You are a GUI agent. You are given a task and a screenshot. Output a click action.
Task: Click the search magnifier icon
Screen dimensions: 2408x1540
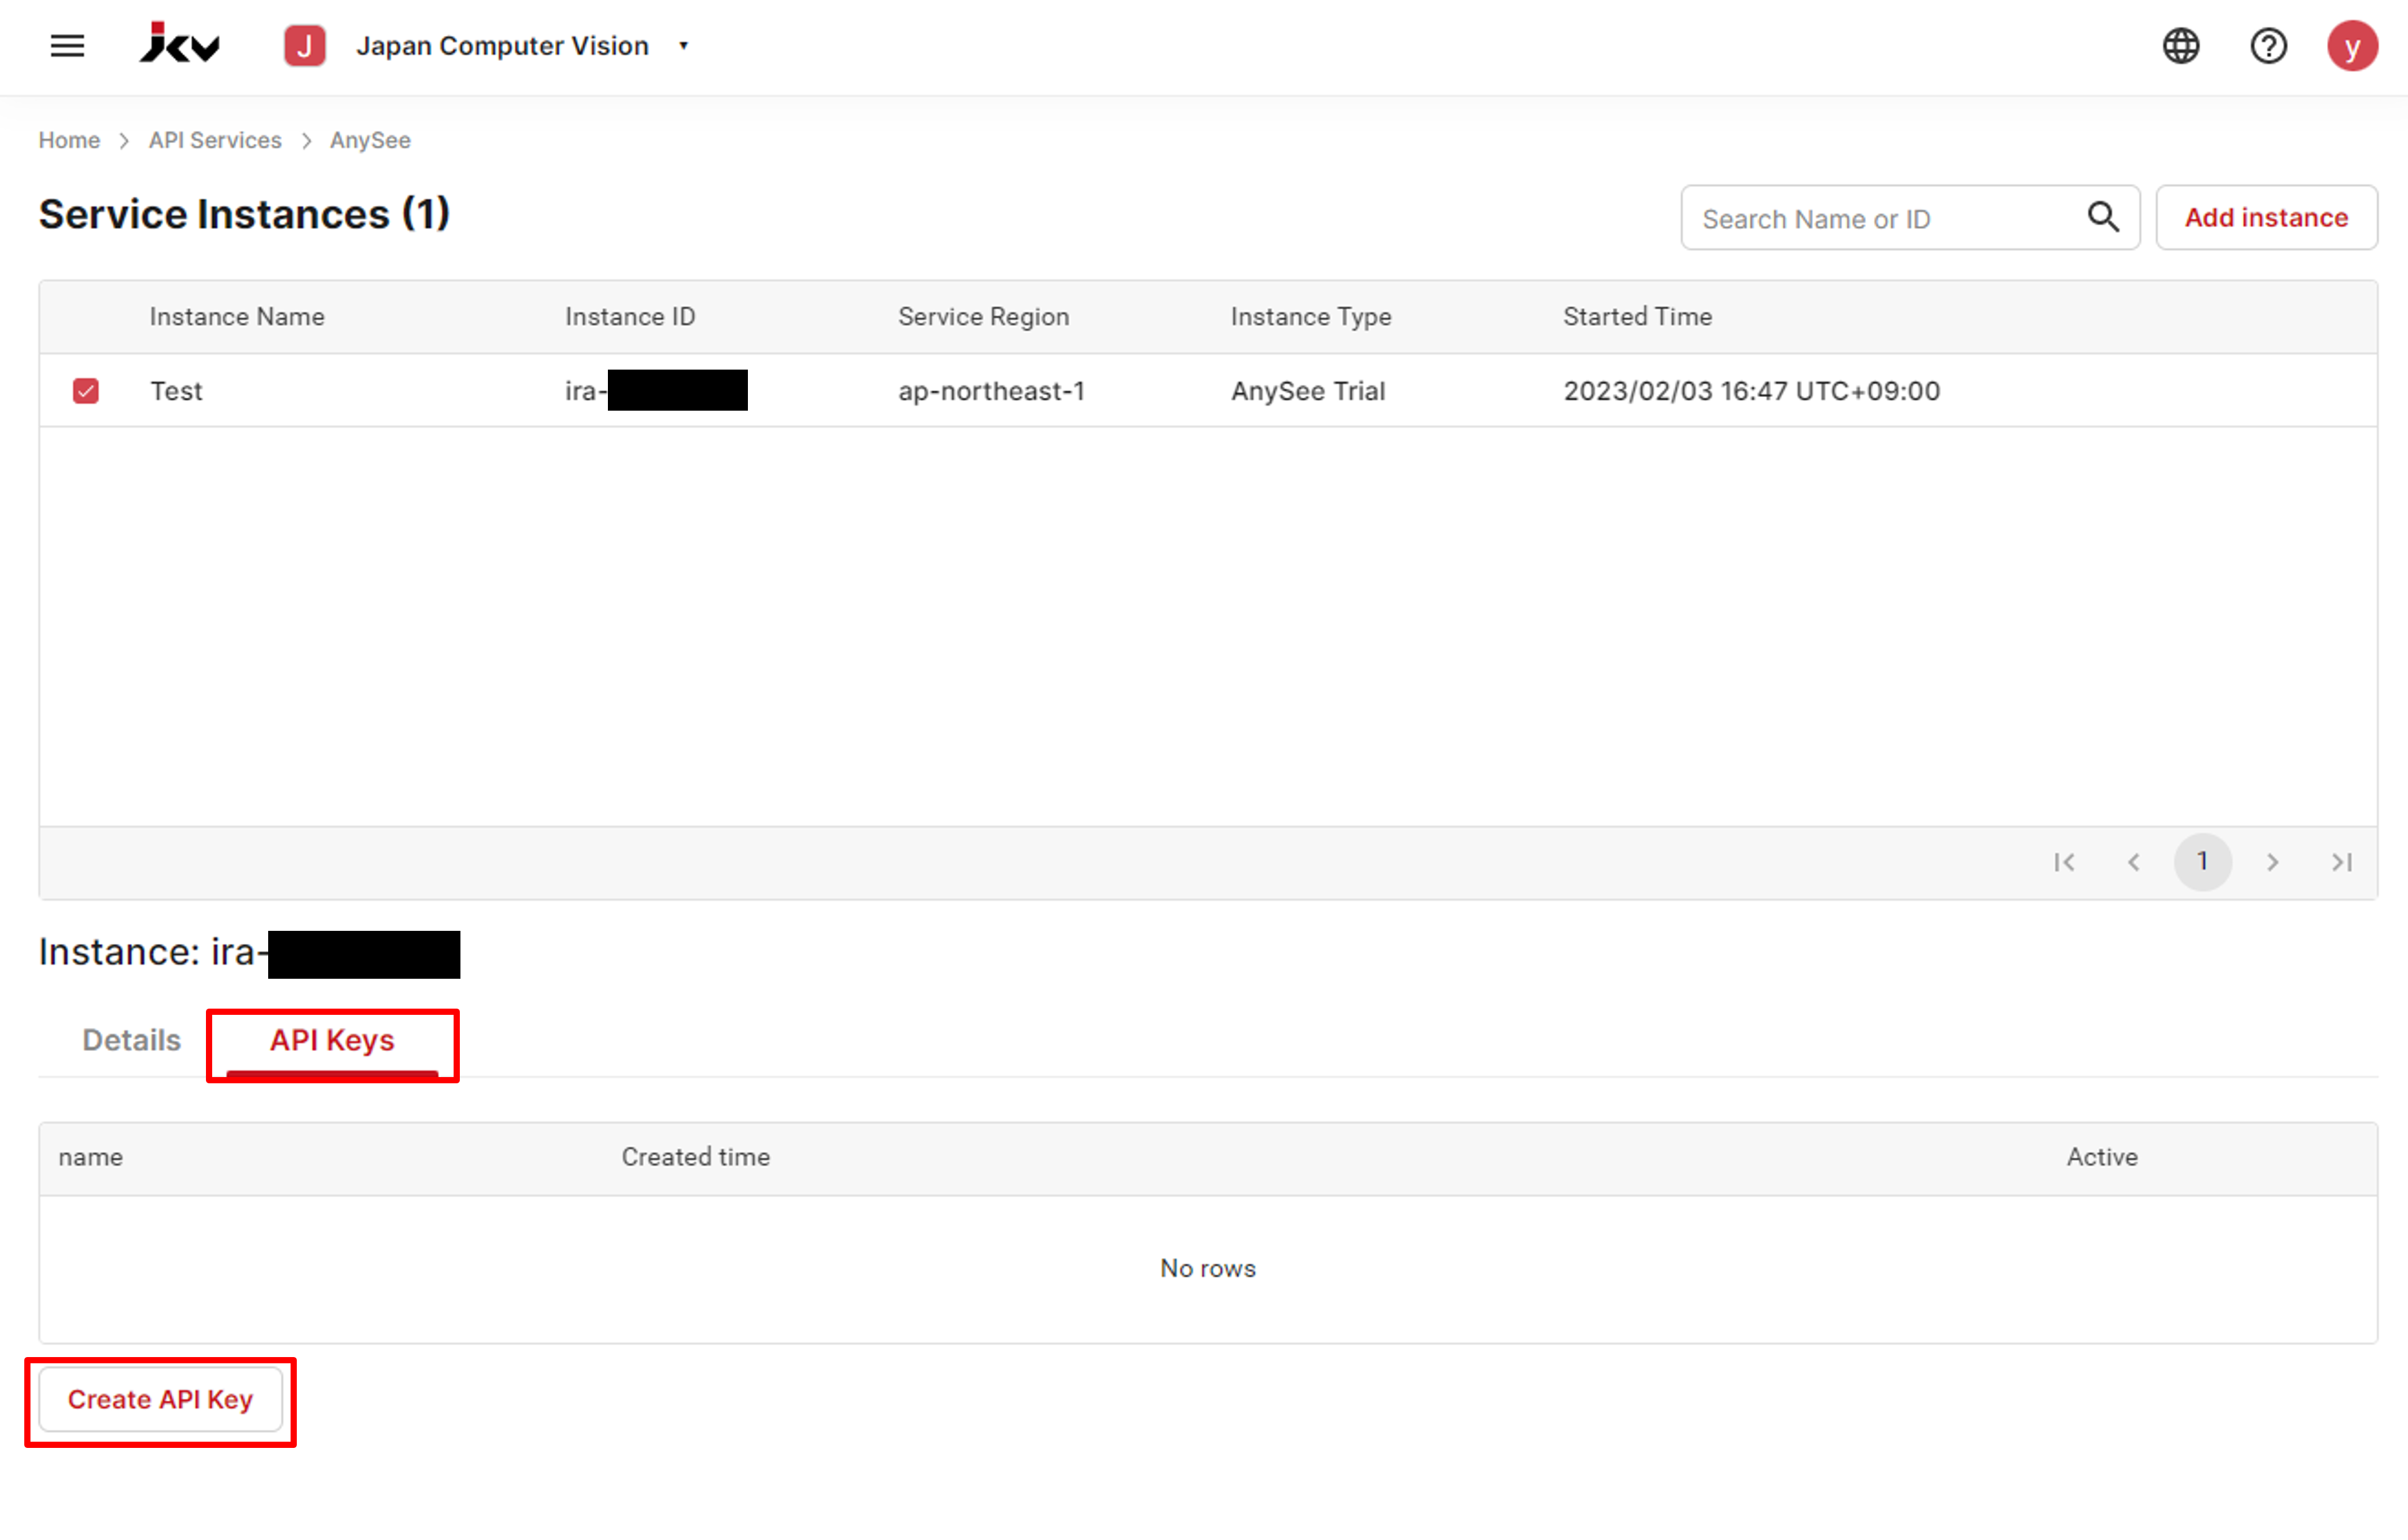pyautogui.click(x=2103, y=217)
